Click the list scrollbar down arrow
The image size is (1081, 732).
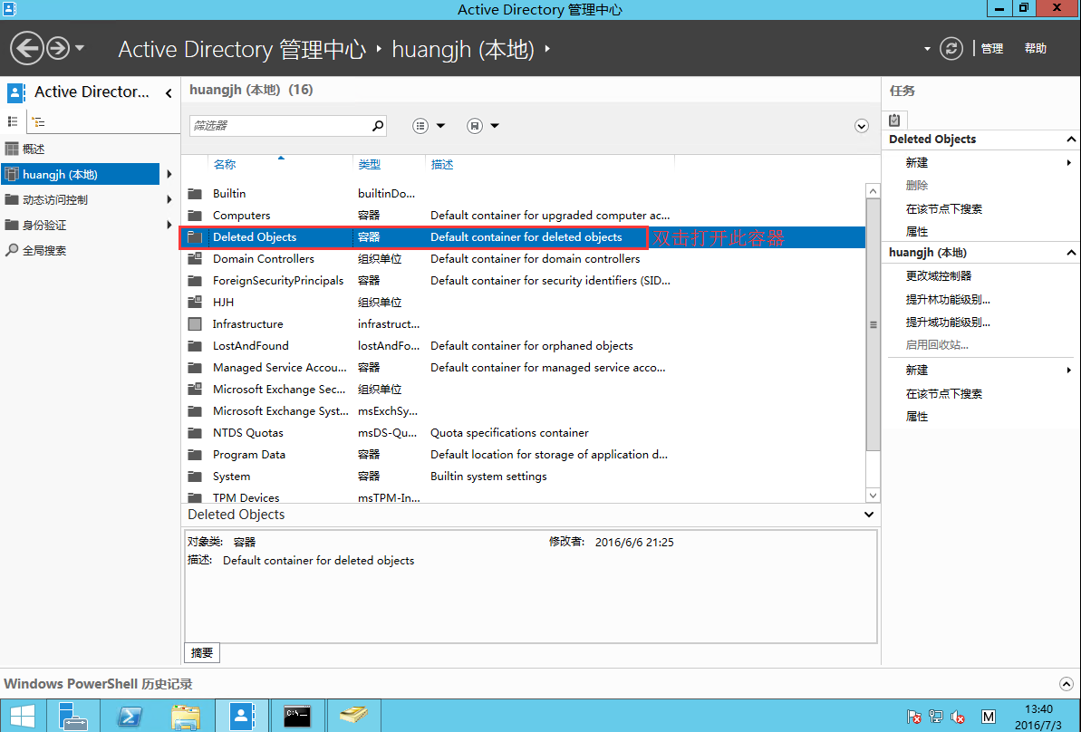[873, 495]
